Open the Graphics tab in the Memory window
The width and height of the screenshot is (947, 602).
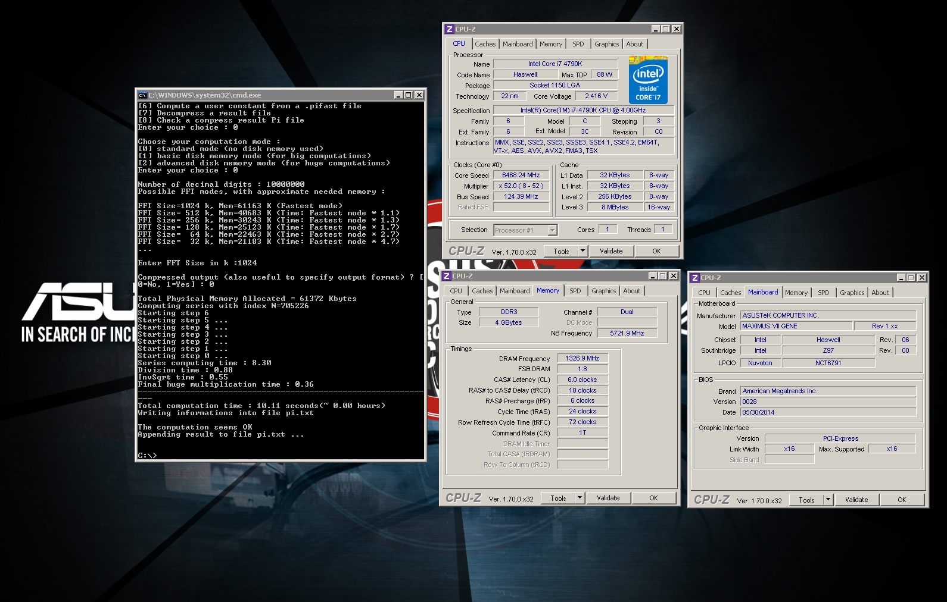[x=603, y=291]
